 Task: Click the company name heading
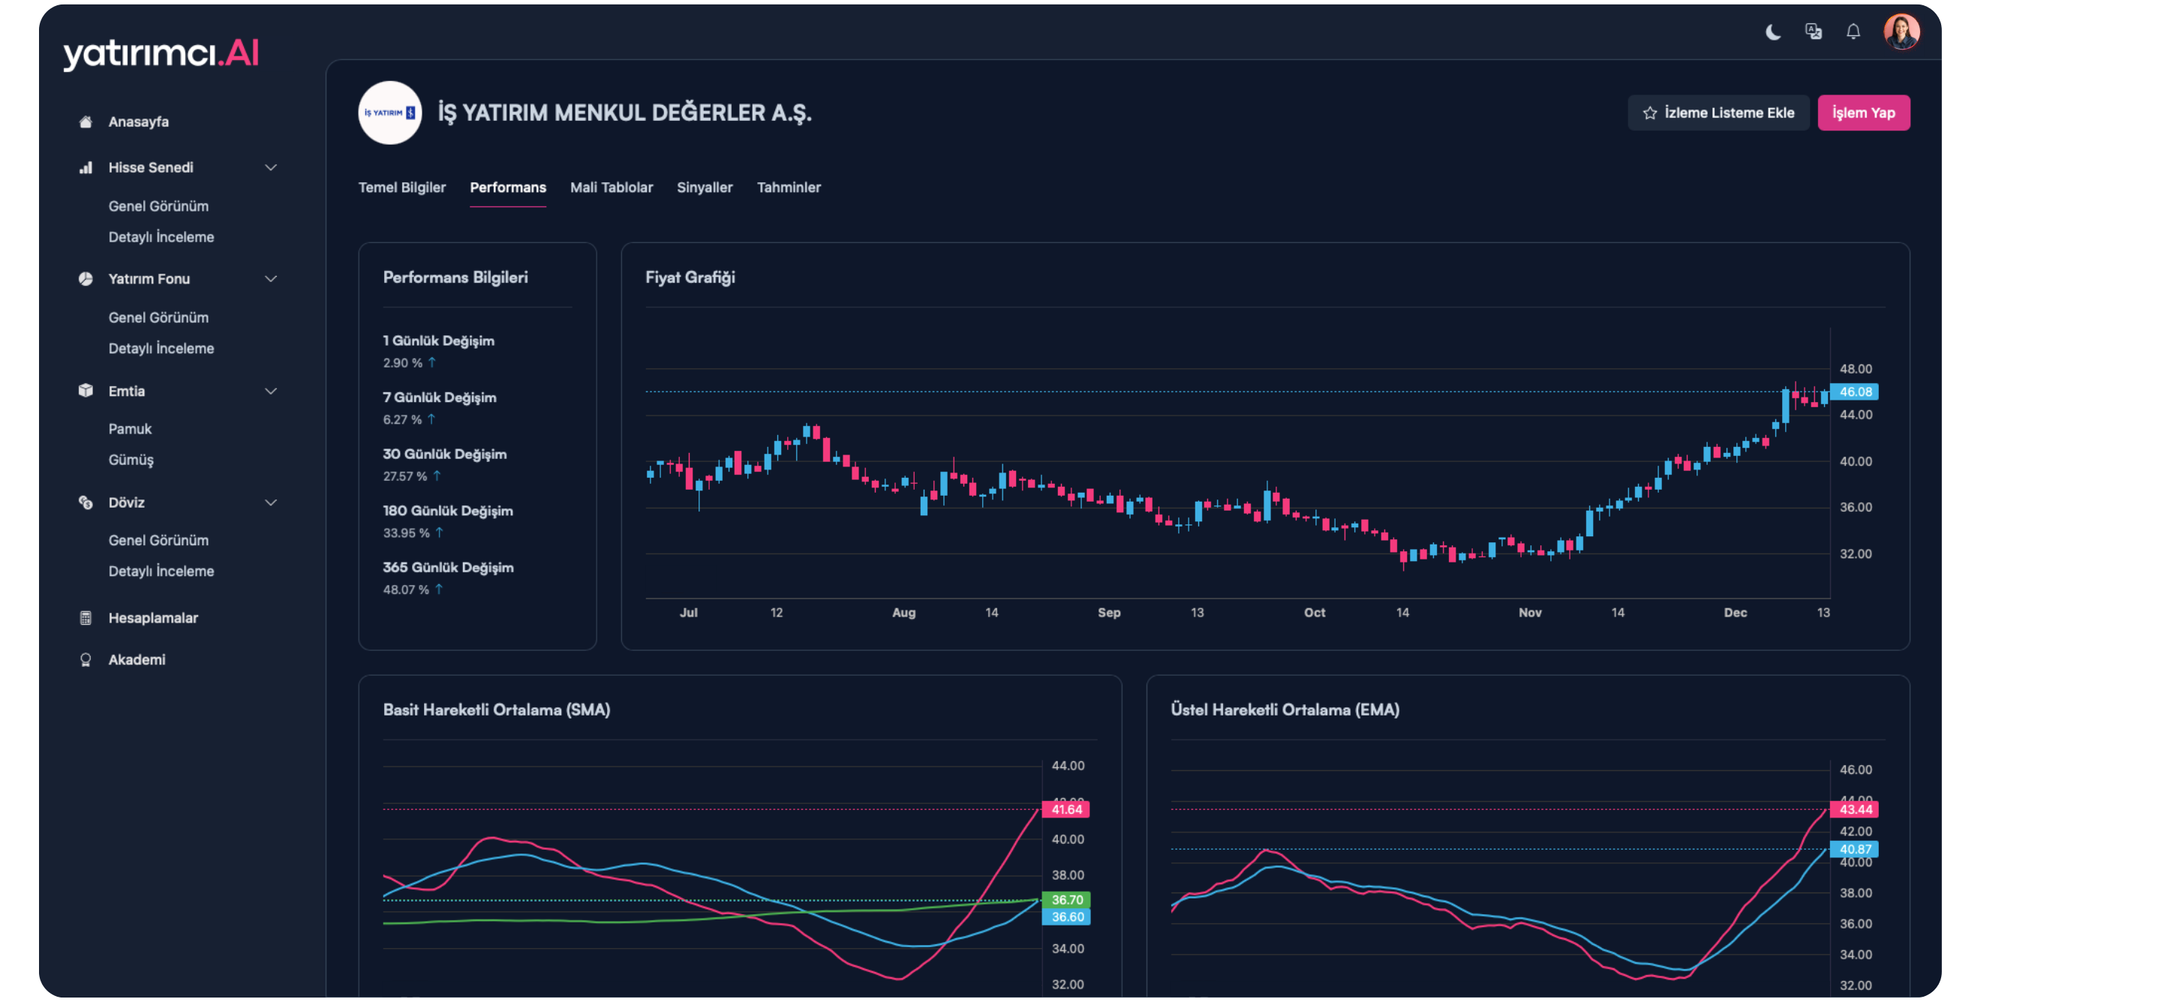(624, 112)
